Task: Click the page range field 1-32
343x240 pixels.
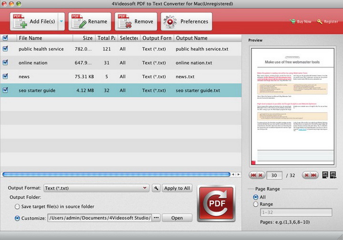Action: (296, 212)
